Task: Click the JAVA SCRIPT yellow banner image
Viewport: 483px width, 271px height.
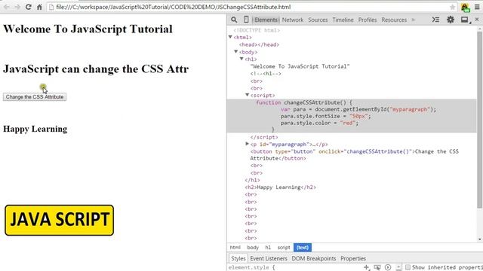Action: click(x=59, y=220)
